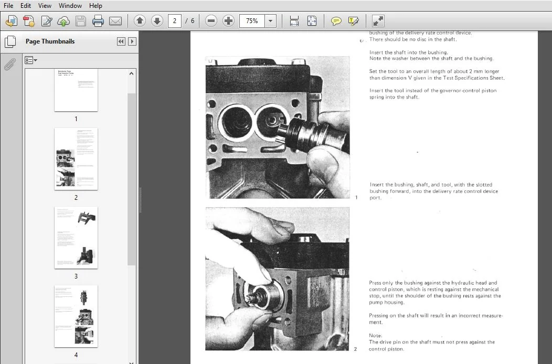
Task: Open the Help menu
Action: click(x=95, y=6)
